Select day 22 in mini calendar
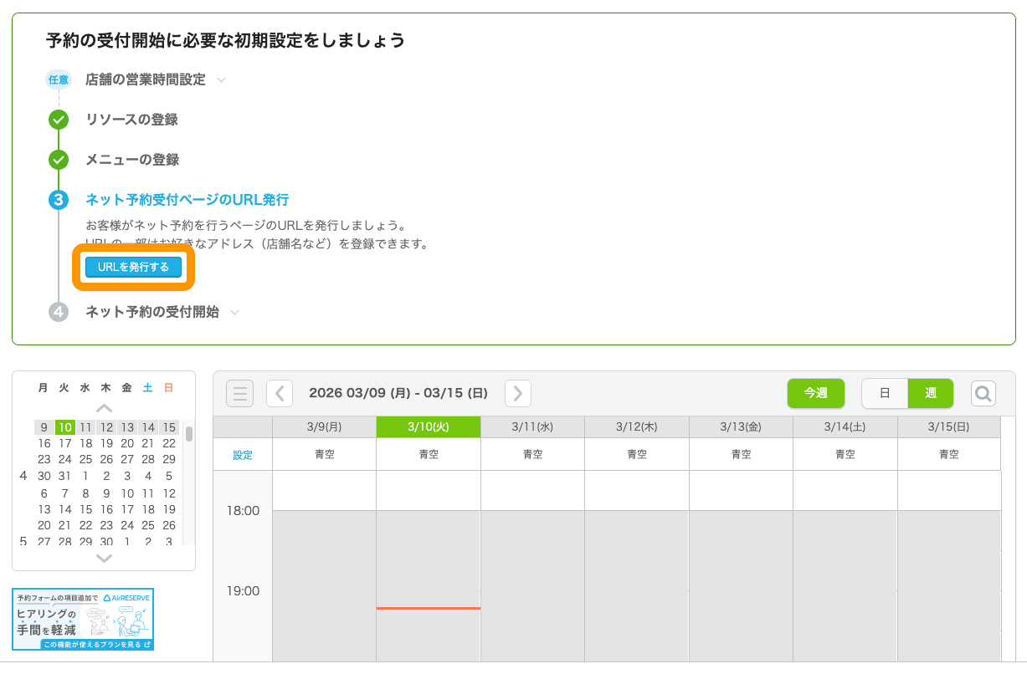This screenshot has height=674, width=1027. click(x=169, y=443)
